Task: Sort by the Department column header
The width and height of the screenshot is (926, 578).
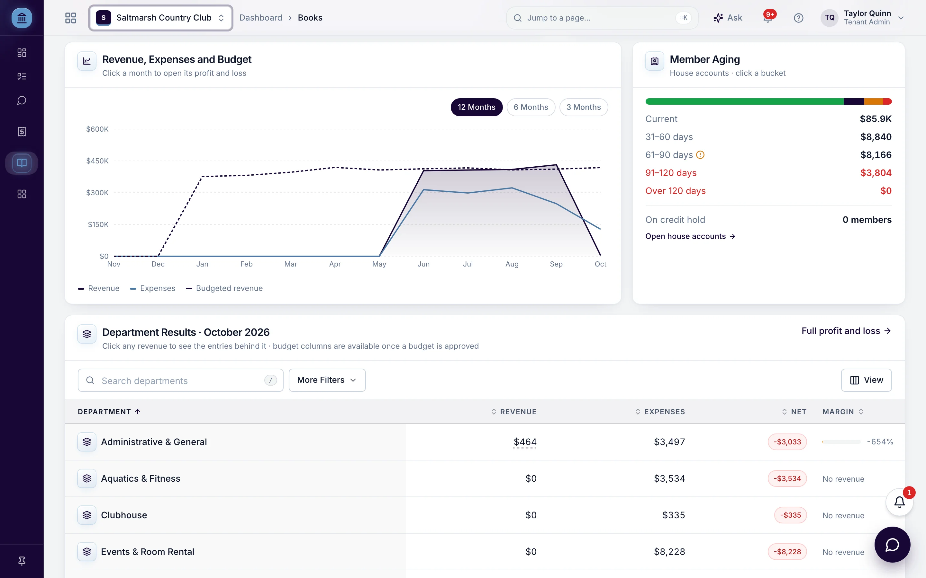Action: [x=109, y=412]
